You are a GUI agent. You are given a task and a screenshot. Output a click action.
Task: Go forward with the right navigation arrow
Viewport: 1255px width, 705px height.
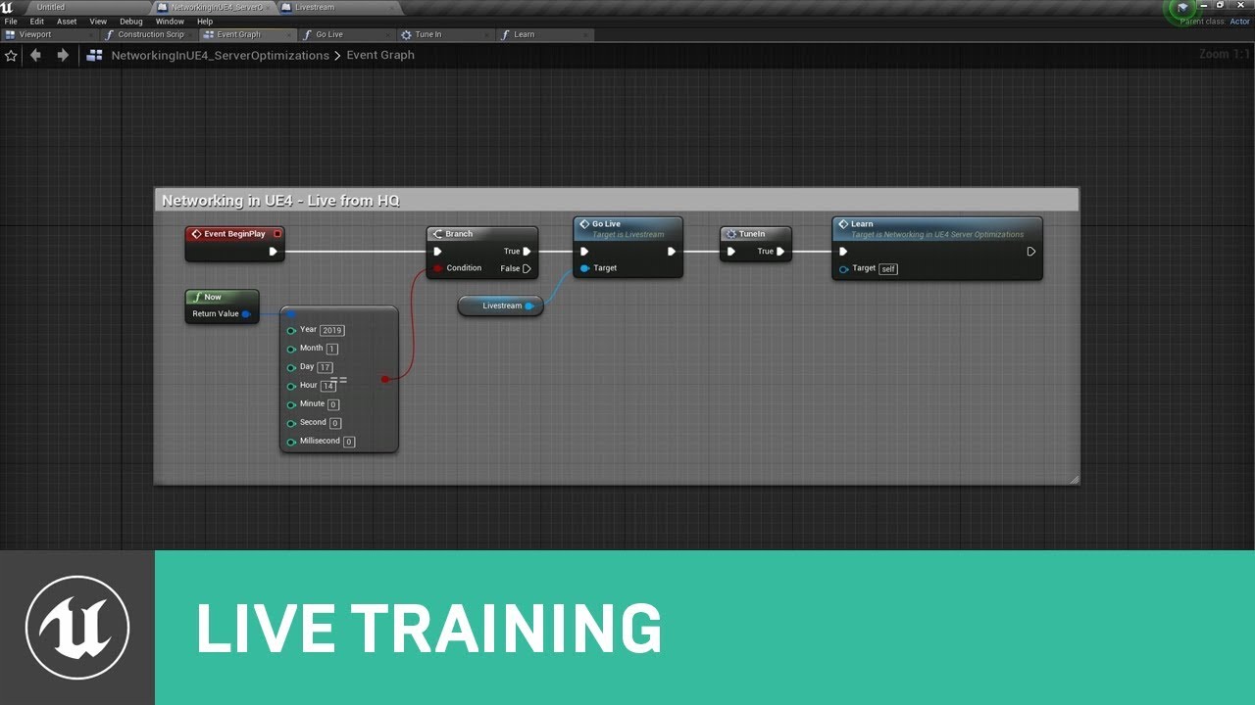[63, 56]
